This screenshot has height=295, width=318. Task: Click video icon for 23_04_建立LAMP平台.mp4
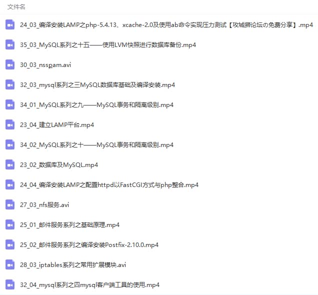click(x=10, y=124)
